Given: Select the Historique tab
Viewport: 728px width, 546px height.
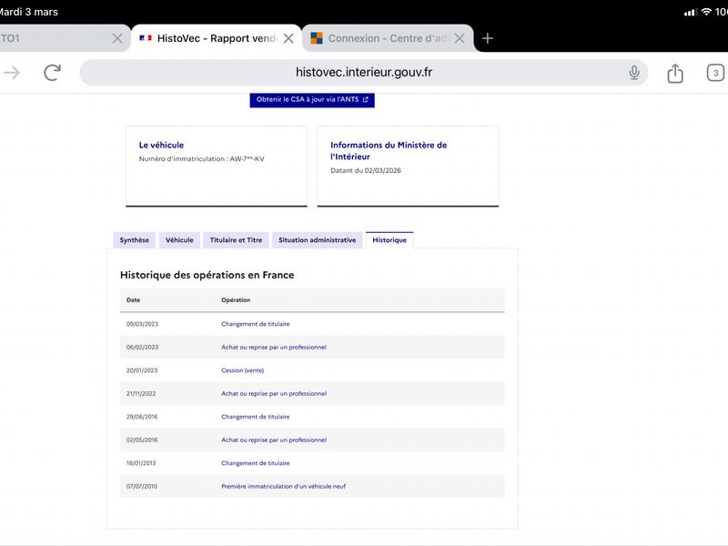Looking at the screenshot, I should tap(389, 240).
